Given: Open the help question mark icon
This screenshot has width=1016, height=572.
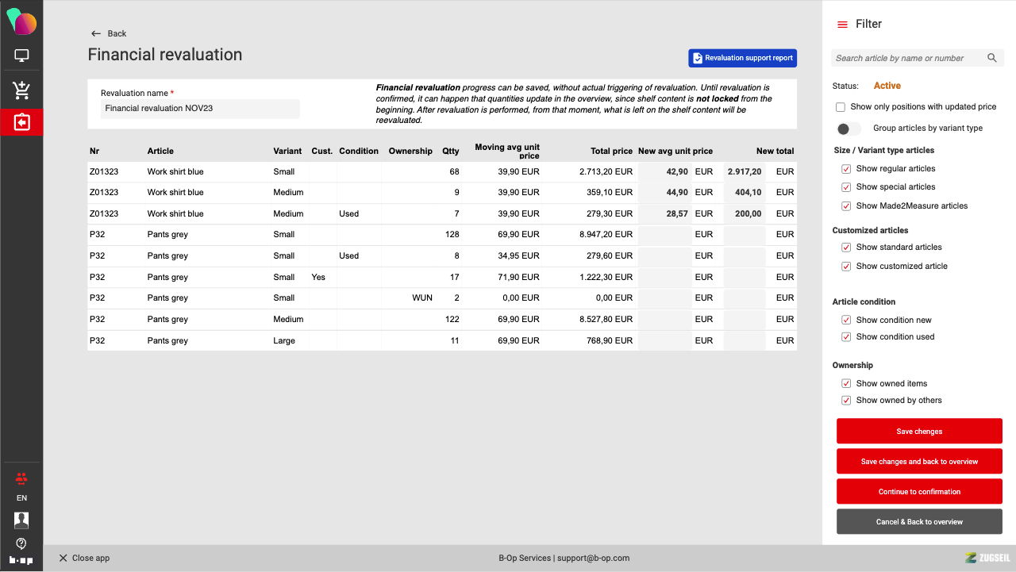Looking at the screenshot, I should point(21,543).
